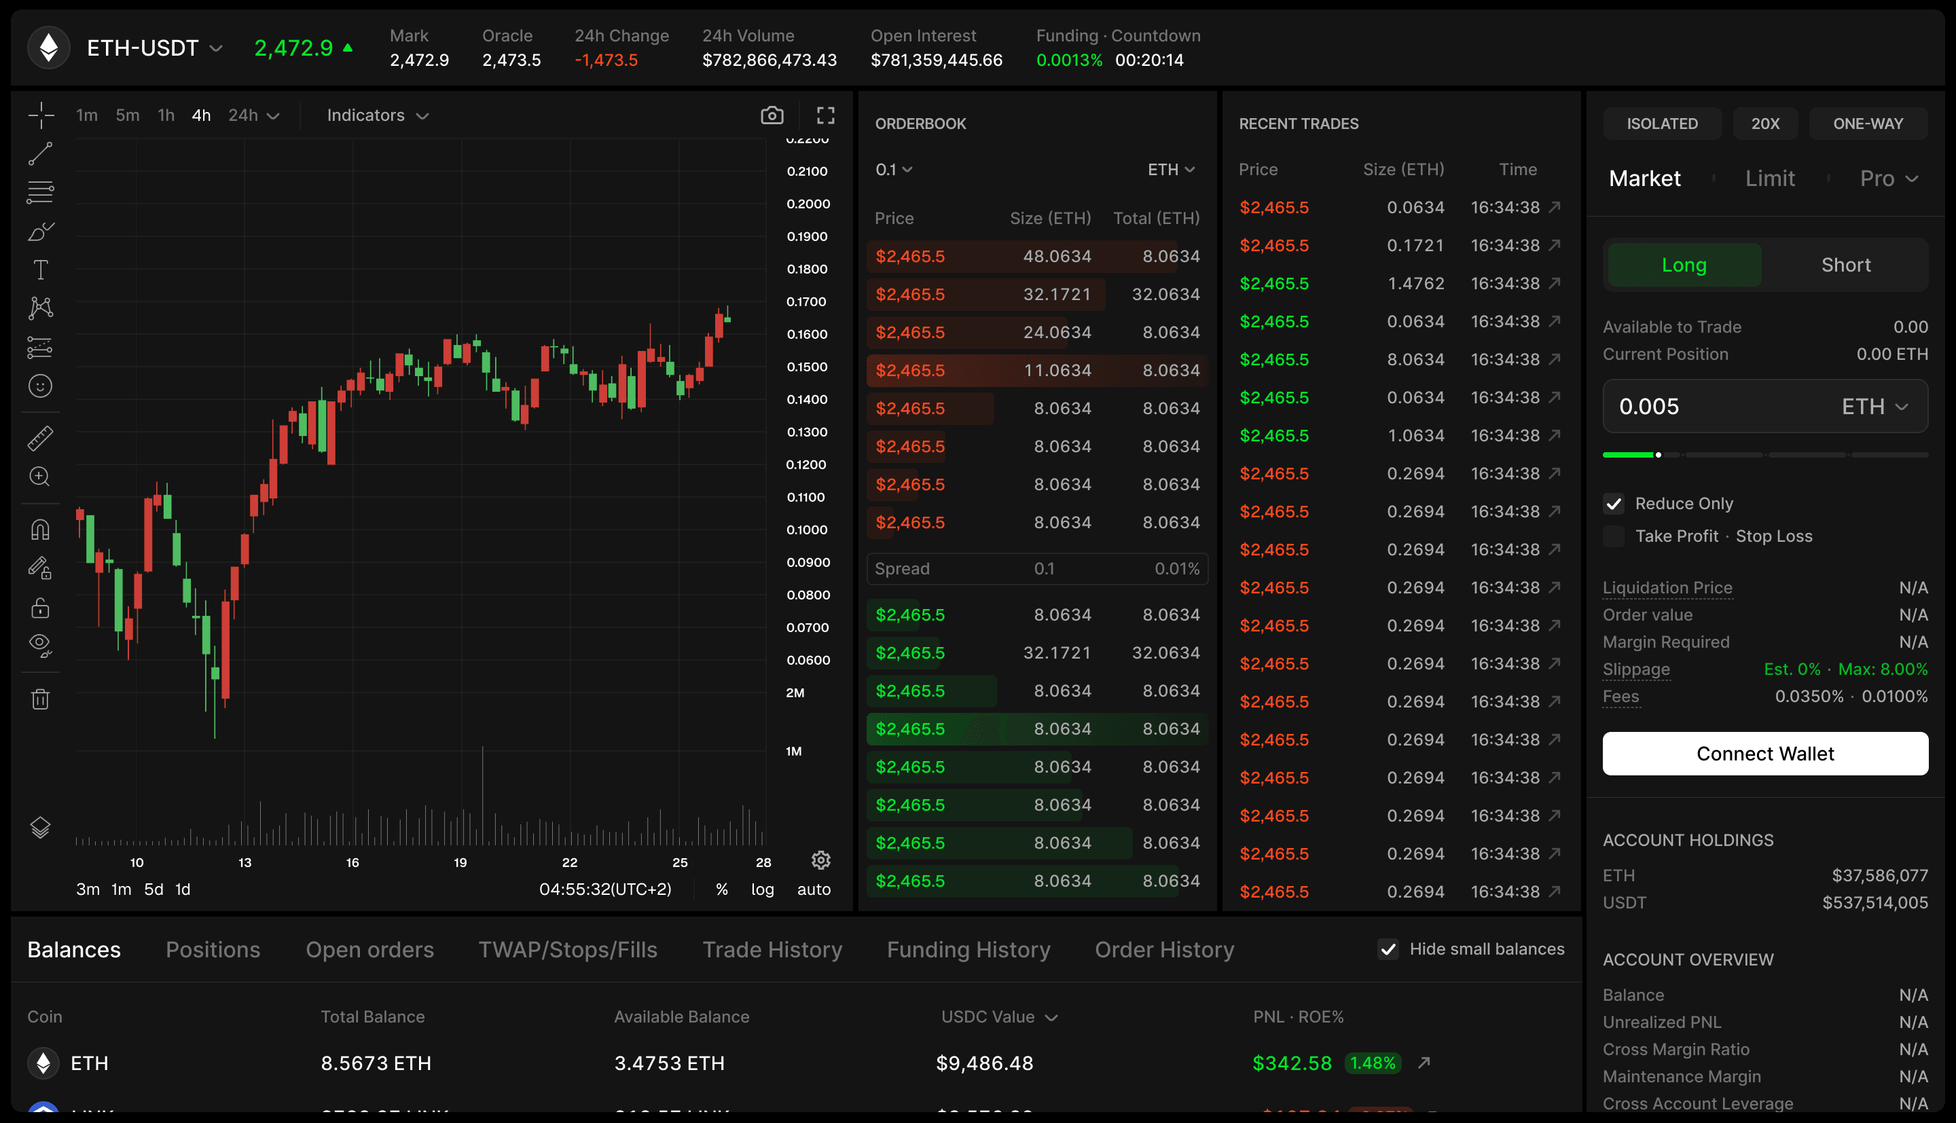Click the ruler measure tool
The width and height of the screenshot is (1956, 1123).
coord(40,438)
